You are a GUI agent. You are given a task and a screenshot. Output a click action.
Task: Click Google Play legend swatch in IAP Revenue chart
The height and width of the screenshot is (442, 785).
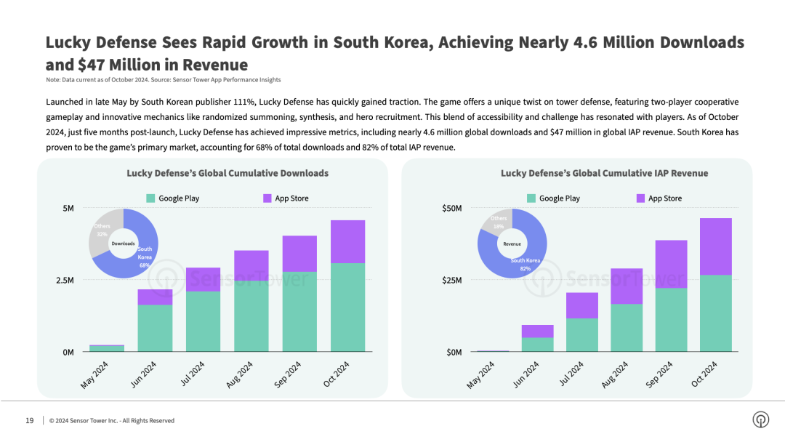[x=531, y=198]
